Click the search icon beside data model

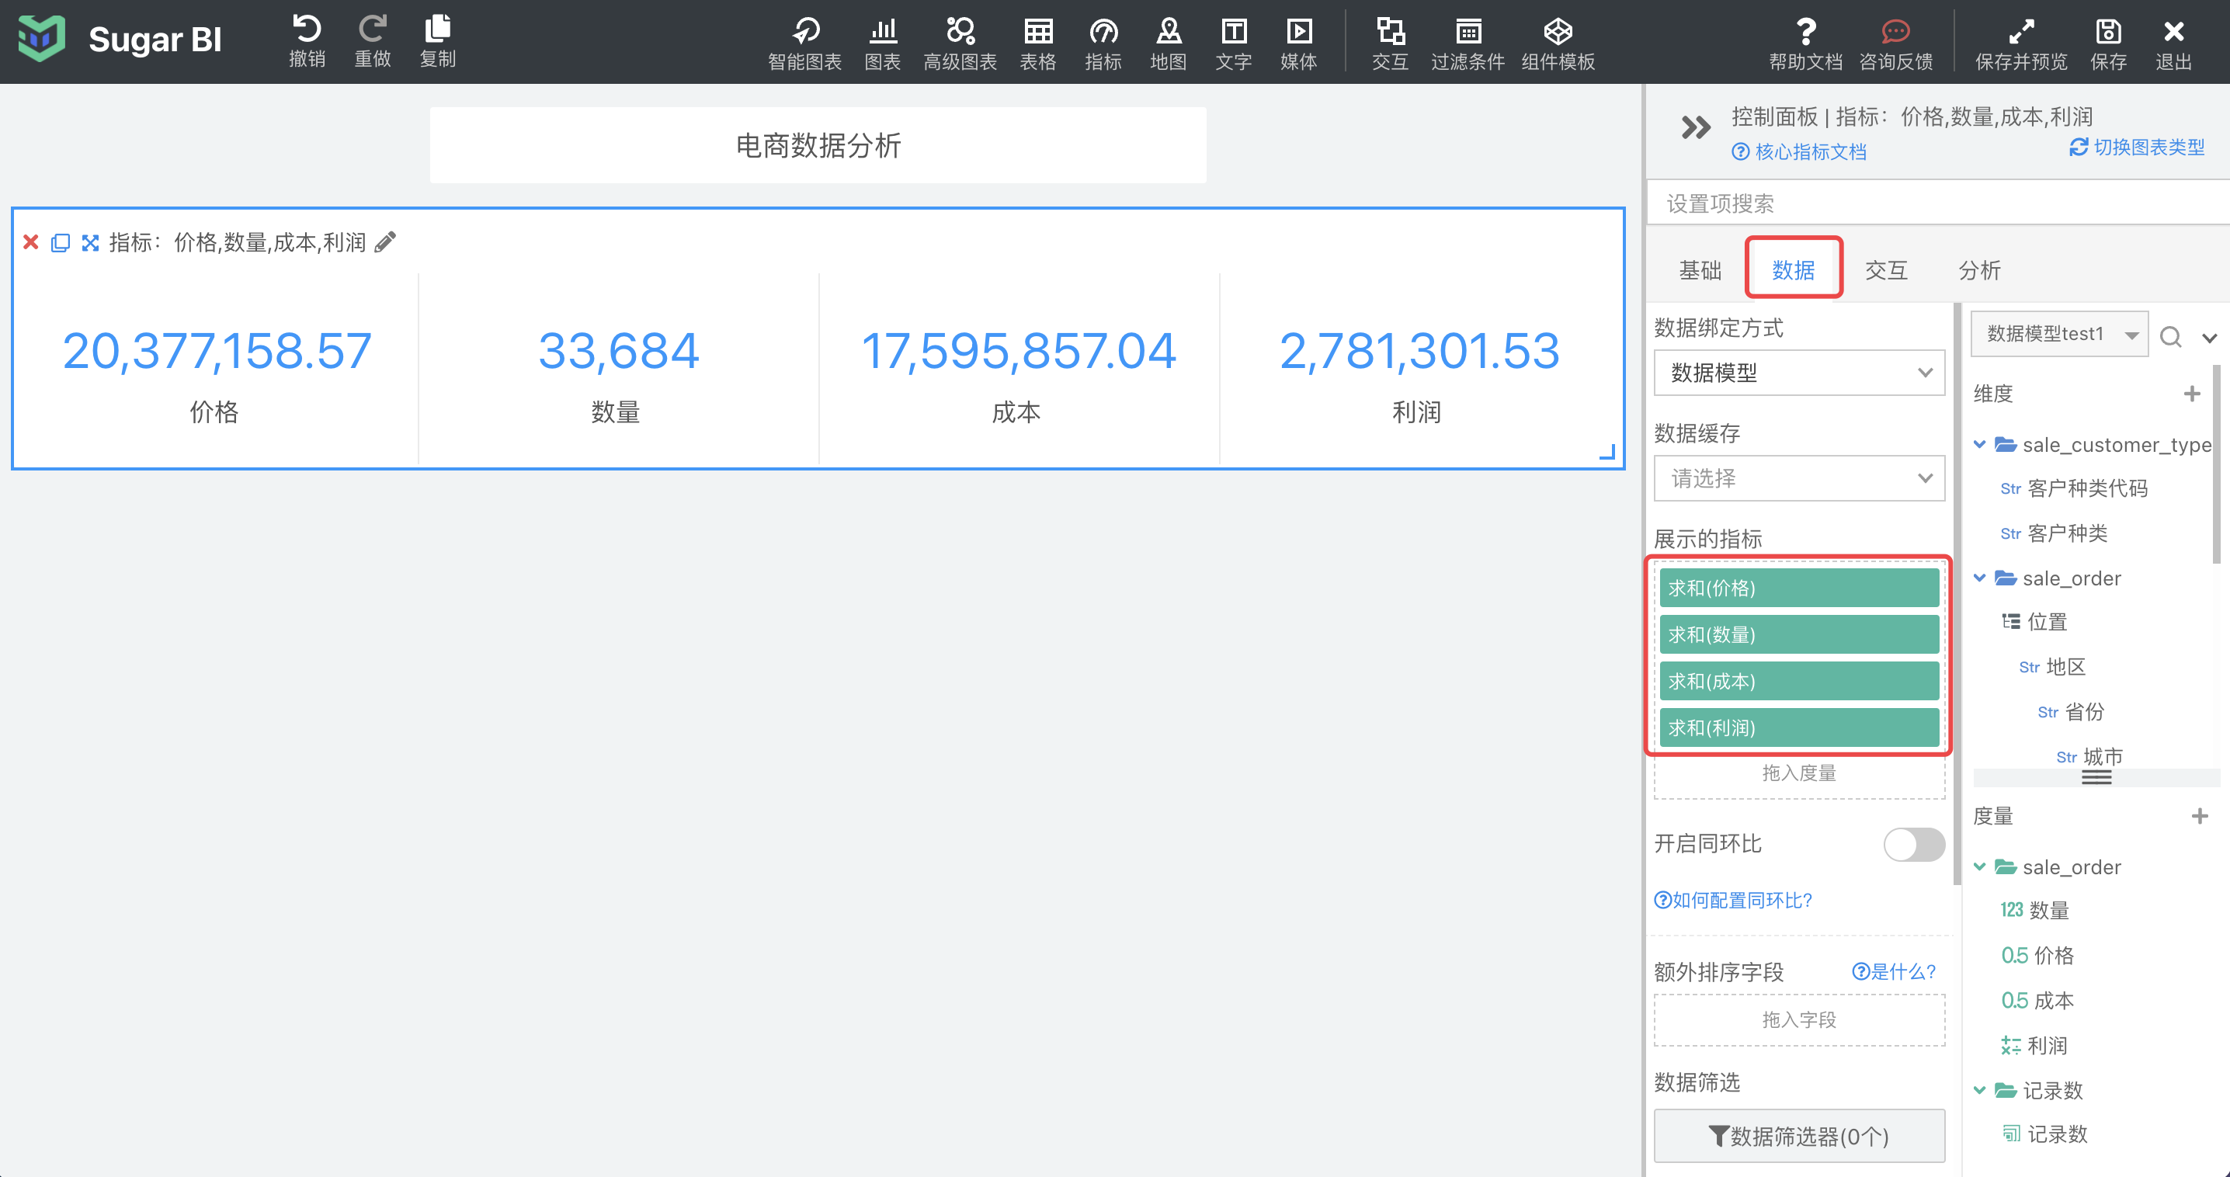pos(2170,336)
